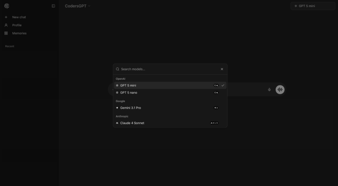Image resolution: width=338 pixels, height=186 pixels.
Task: Close the model picker with X
Action: 222,69
